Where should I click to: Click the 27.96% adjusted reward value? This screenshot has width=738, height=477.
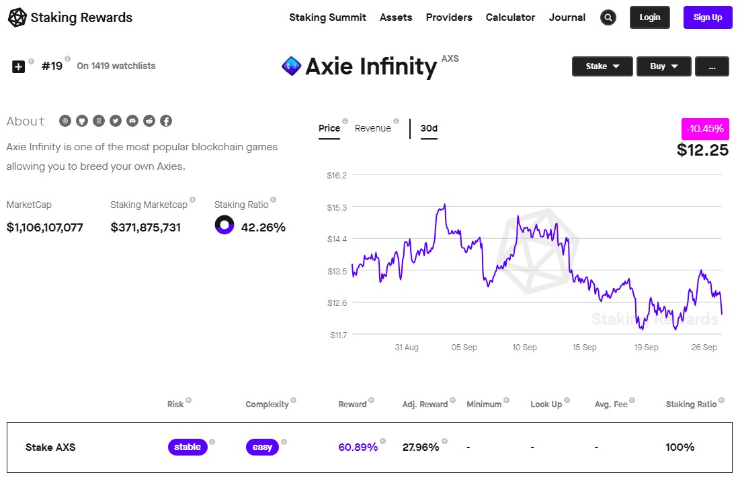[420, 447]
